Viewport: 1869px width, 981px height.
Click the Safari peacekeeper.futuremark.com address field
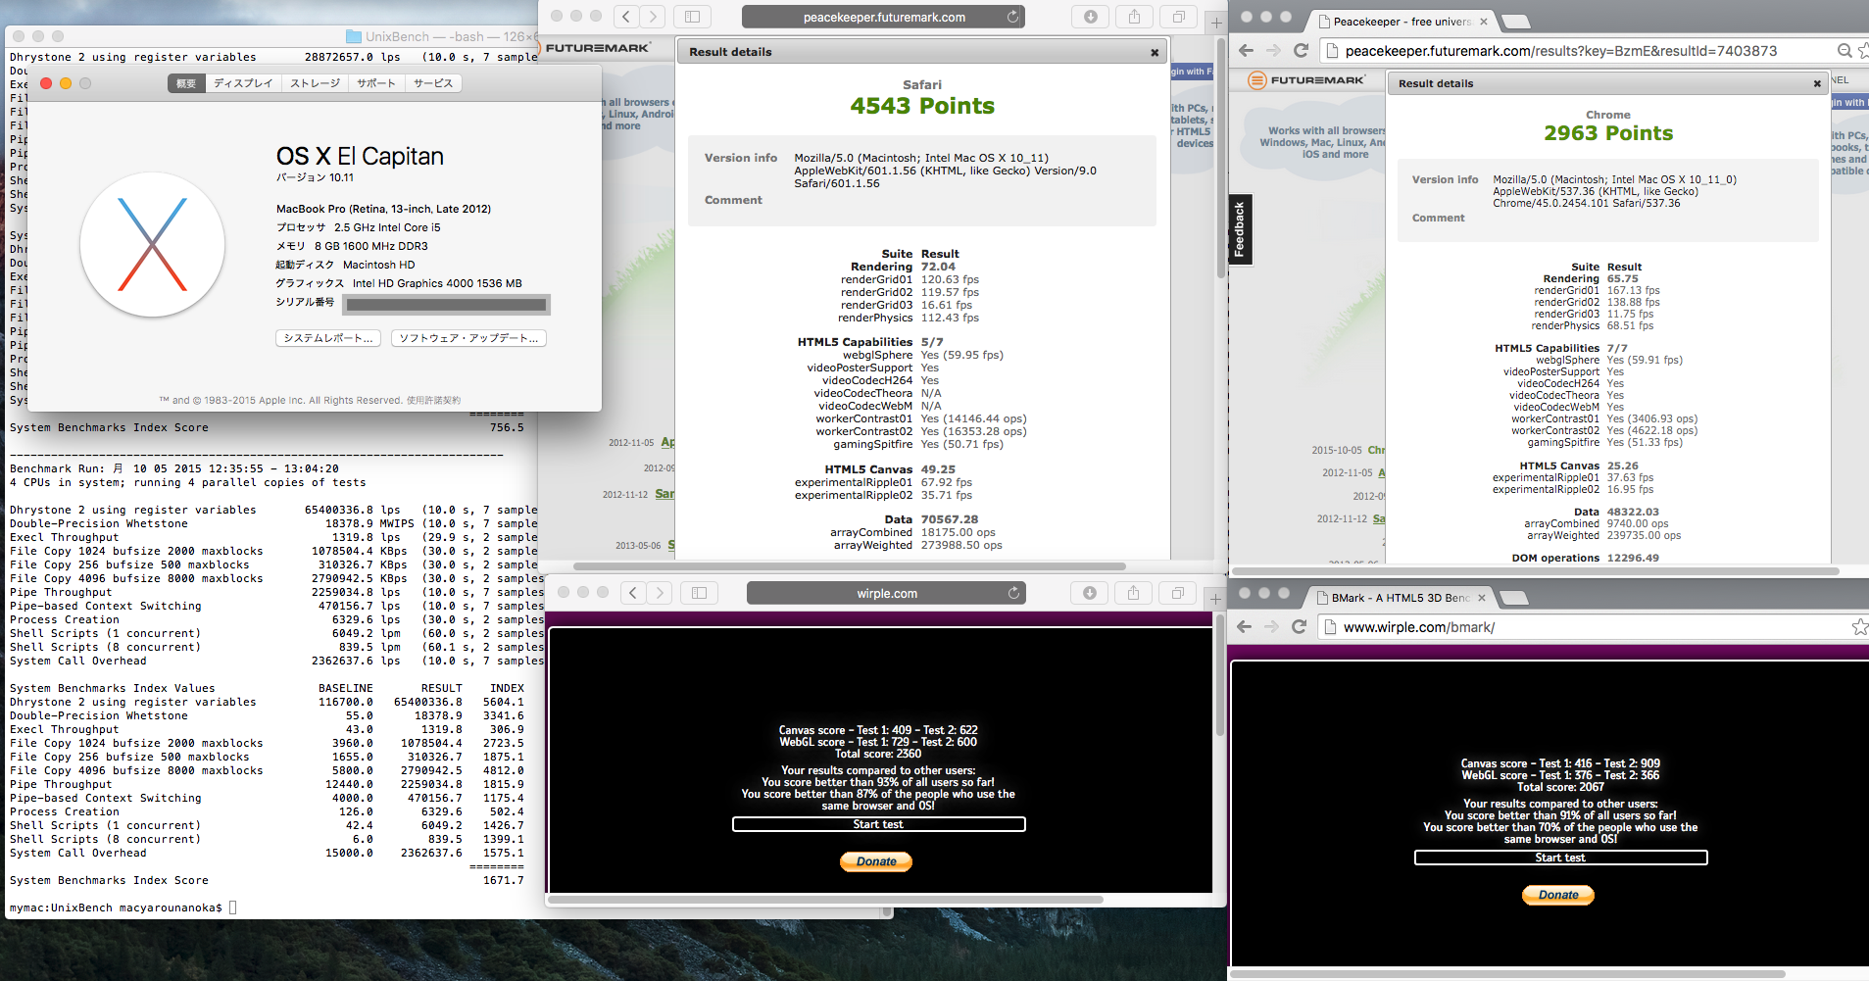click(883, 17)
